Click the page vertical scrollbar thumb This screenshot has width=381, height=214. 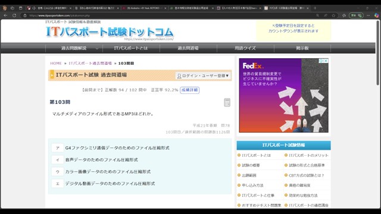(x=378, y=53)
